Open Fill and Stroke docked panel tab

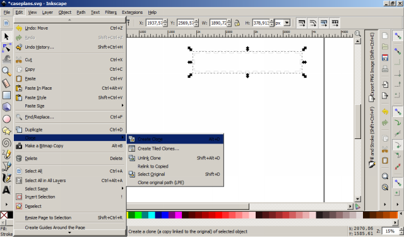(x=372, y=137)
